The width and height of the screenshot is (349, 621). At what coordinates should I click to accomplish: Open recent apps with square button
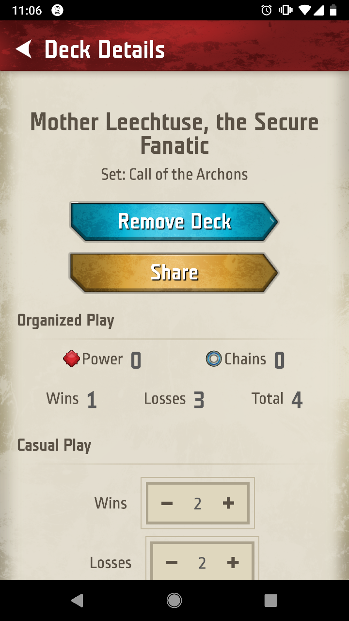pos(271,601)
